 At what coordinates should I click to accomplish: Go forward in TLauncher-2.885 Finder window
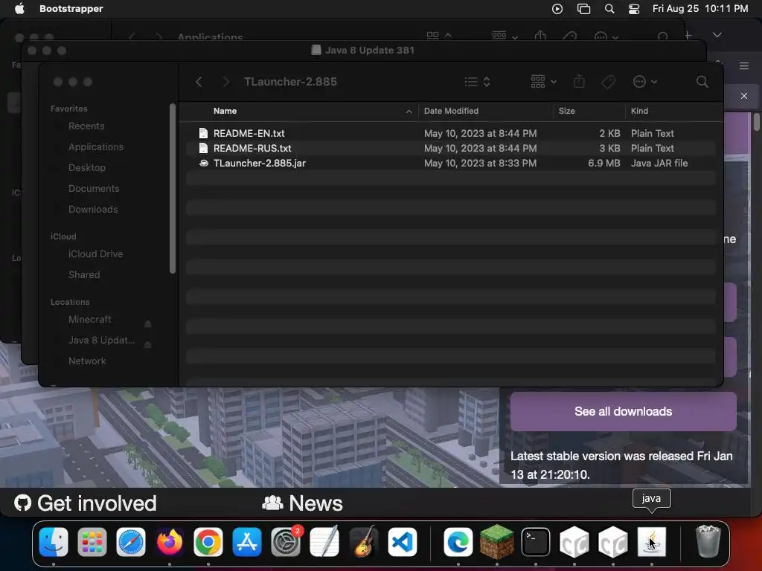225,82
